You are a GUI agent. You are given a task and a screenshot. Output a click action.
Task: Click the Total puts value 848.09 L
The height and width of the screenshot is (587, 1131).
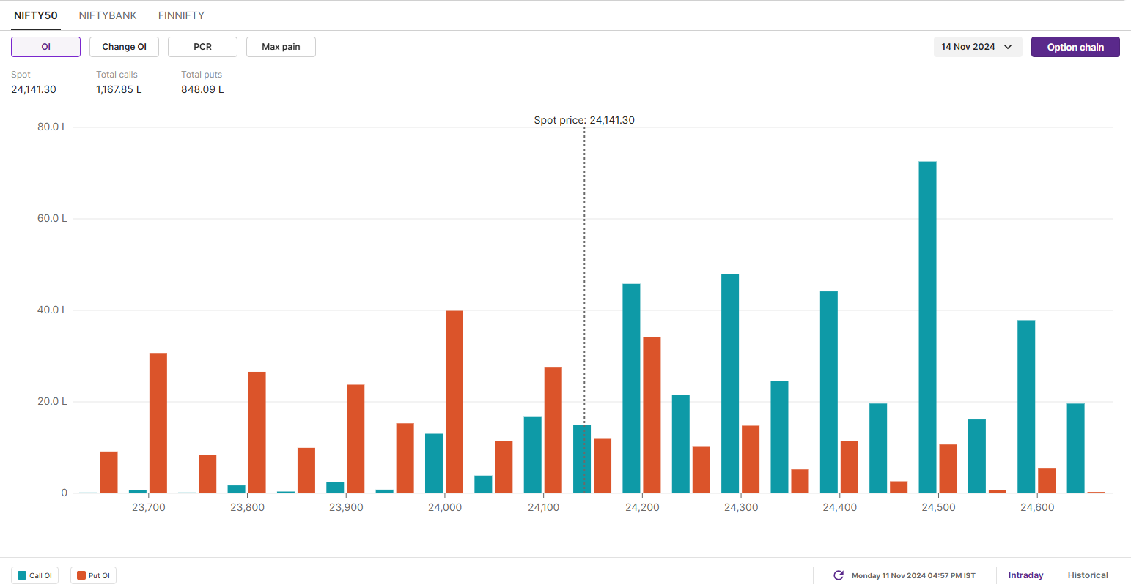pyautogui.click(x=202, y=89)
